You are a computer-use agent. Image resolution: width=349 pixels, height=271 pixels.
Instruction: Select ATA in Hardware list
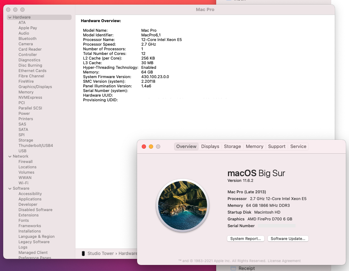[22, 22]
